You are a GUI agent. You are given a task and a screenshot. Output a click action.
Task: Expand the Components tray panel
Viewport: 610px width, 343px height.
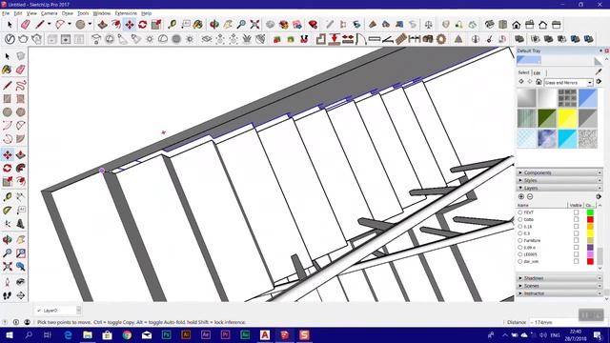559,172
